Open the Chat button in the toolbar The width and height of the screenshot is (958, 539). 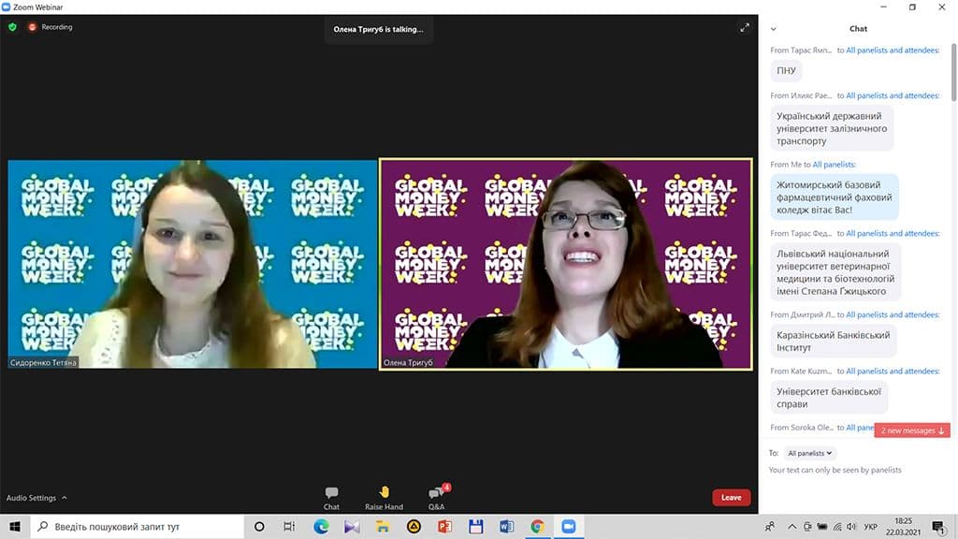pos(331,498)
